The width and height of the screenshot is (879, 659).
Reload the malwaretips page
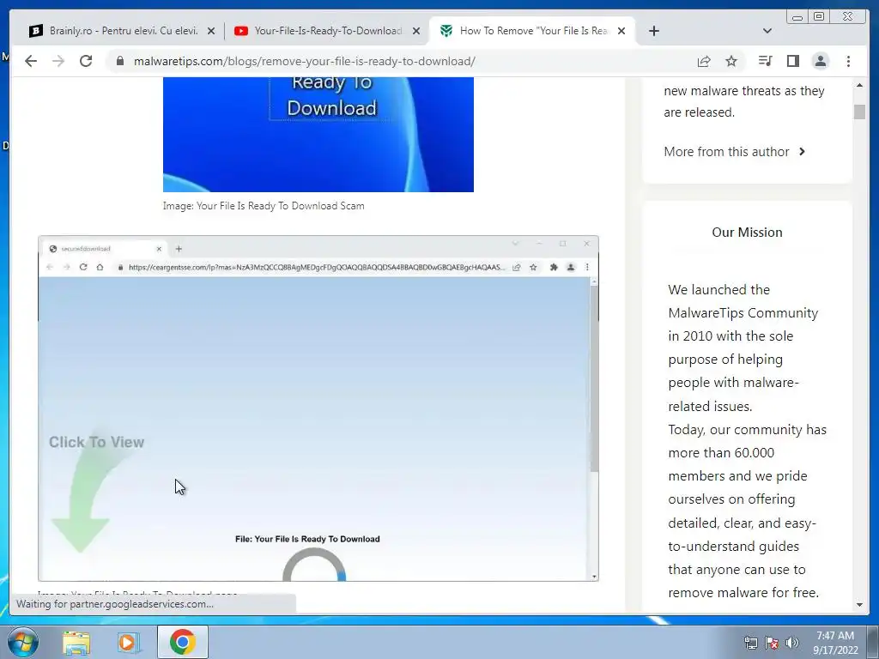[86, 61]
